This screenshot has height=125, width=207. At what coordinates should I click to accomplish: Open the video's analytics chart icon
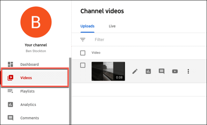[x=148, y=71]
